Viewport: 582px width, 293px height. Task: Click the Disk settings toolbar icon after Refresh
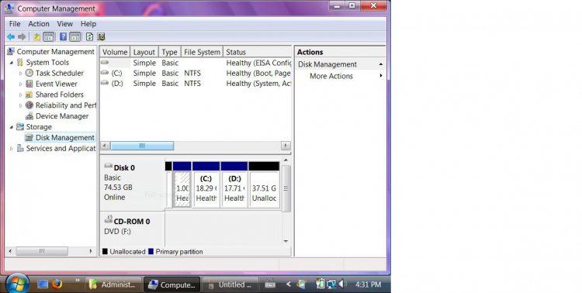pyautogui.click(x=101, y=36)
